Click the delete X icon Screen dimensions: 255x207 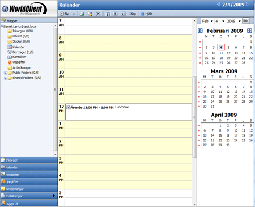[98, 14]
